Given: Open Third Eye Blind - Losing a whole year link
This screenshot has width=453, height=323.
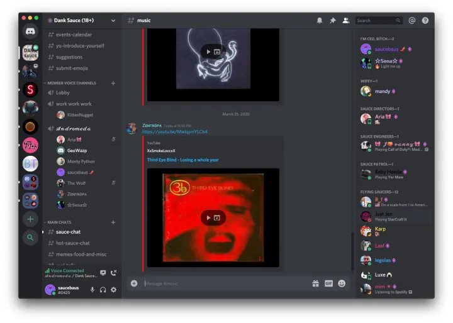Looking at the screenshot, I should (182, 160).
